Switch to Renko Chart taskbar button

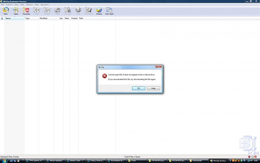point(75,160)
